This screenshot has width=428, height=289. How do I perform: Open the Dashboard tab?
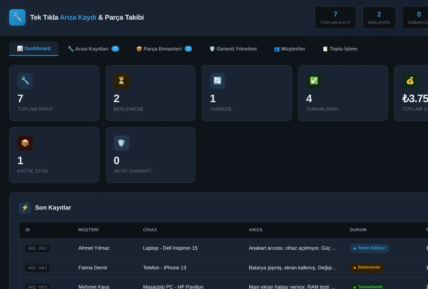pos(34,48)
